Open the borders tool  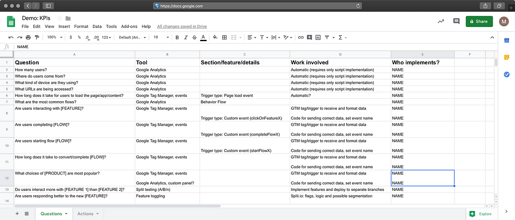224,37
